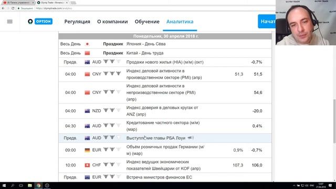This screenshot has width=336, height=189.
Task: Click the value 106,0 in CHF row
Action: pos(257,165)
